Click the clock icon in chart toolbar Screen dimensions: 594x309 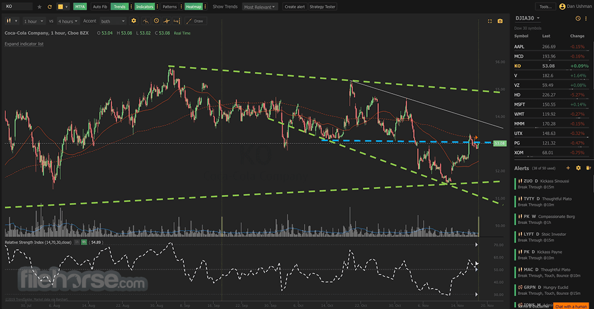(156, 21)
